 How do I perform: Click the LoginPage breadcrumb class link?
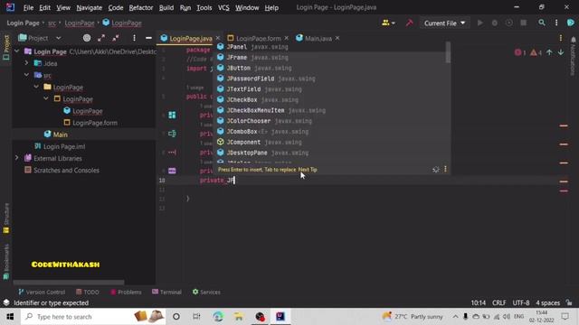[x=127, y=23]
